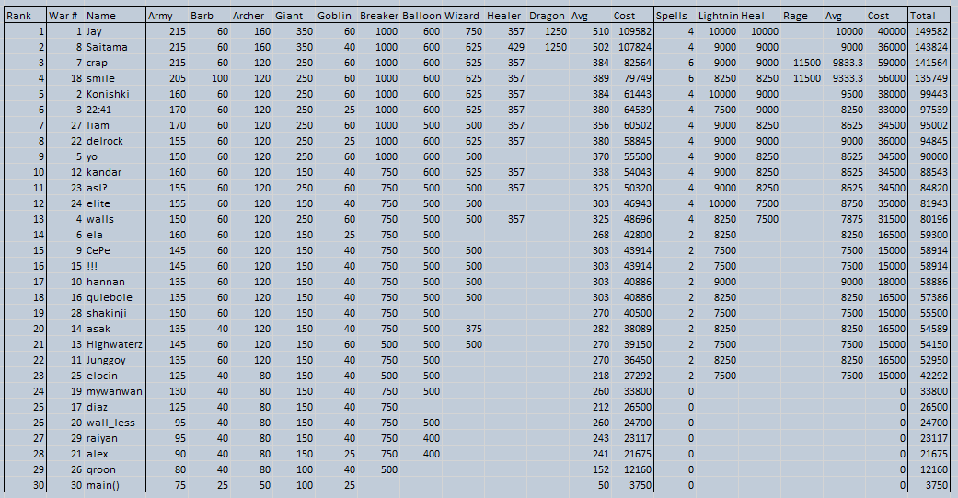Image resolution: width=958 pixels, height=498 pixels.
Task: Click the Dragon column header
Action: click(x=547, y=16)
